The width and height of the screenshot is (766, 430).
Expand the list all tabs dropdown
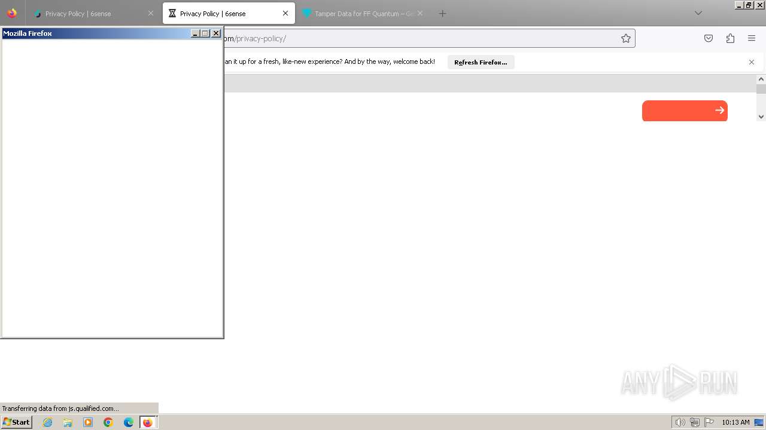(x=698, y=13)
